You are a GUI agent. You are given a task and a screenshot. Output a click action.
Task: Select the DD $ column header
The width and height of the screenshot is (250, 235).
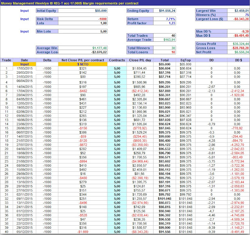pyautogui.click(x=239, y=60)
